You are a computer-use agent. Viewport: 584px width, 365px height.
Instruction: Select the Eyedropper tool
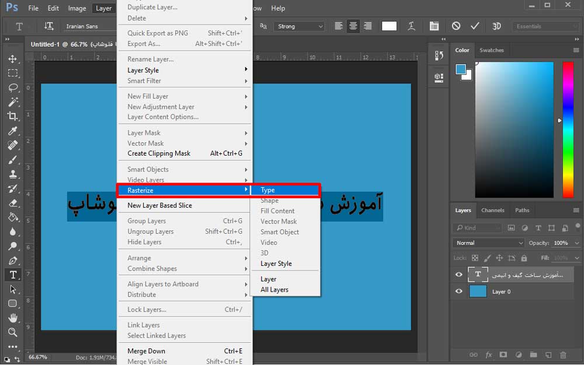point(13,131)
